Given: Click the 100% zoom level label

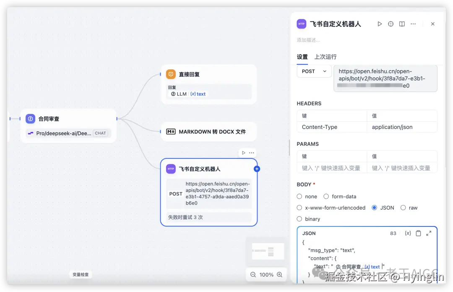Looking at the screenshot, I should 266,275.
